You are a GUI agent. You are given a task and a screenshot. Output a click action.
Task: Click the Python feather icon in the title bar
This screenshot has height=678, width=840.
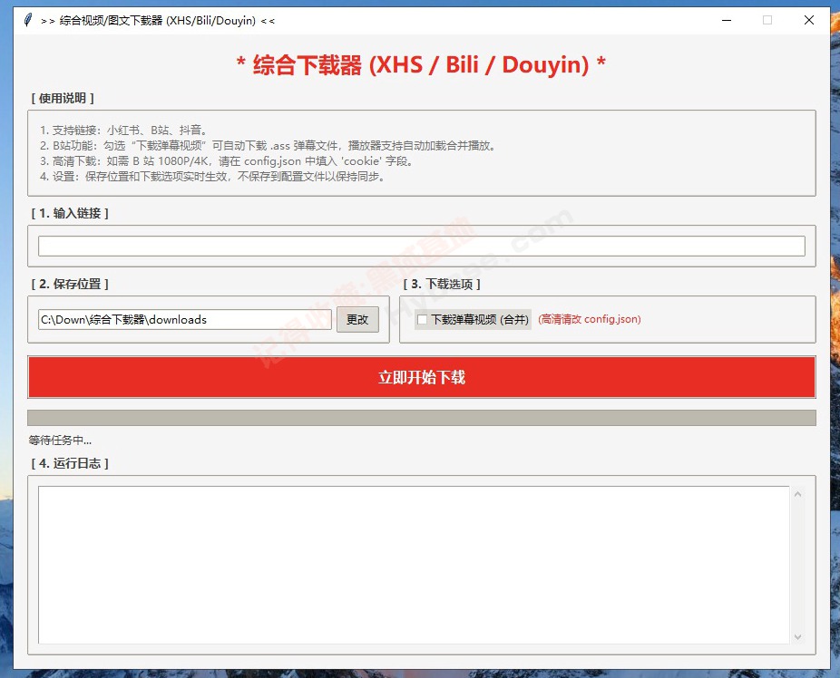pyautogui.click(x=26, y=19)
